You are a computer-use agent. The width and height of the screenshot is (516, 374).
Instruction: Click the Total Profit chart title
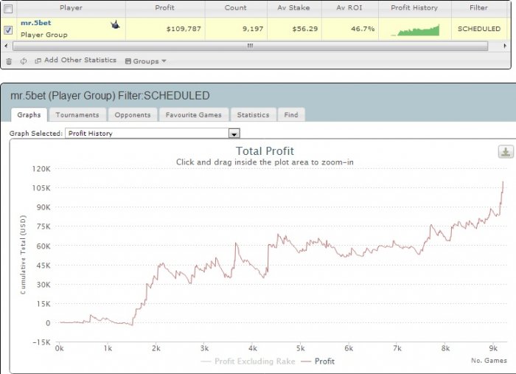[265, 151]
